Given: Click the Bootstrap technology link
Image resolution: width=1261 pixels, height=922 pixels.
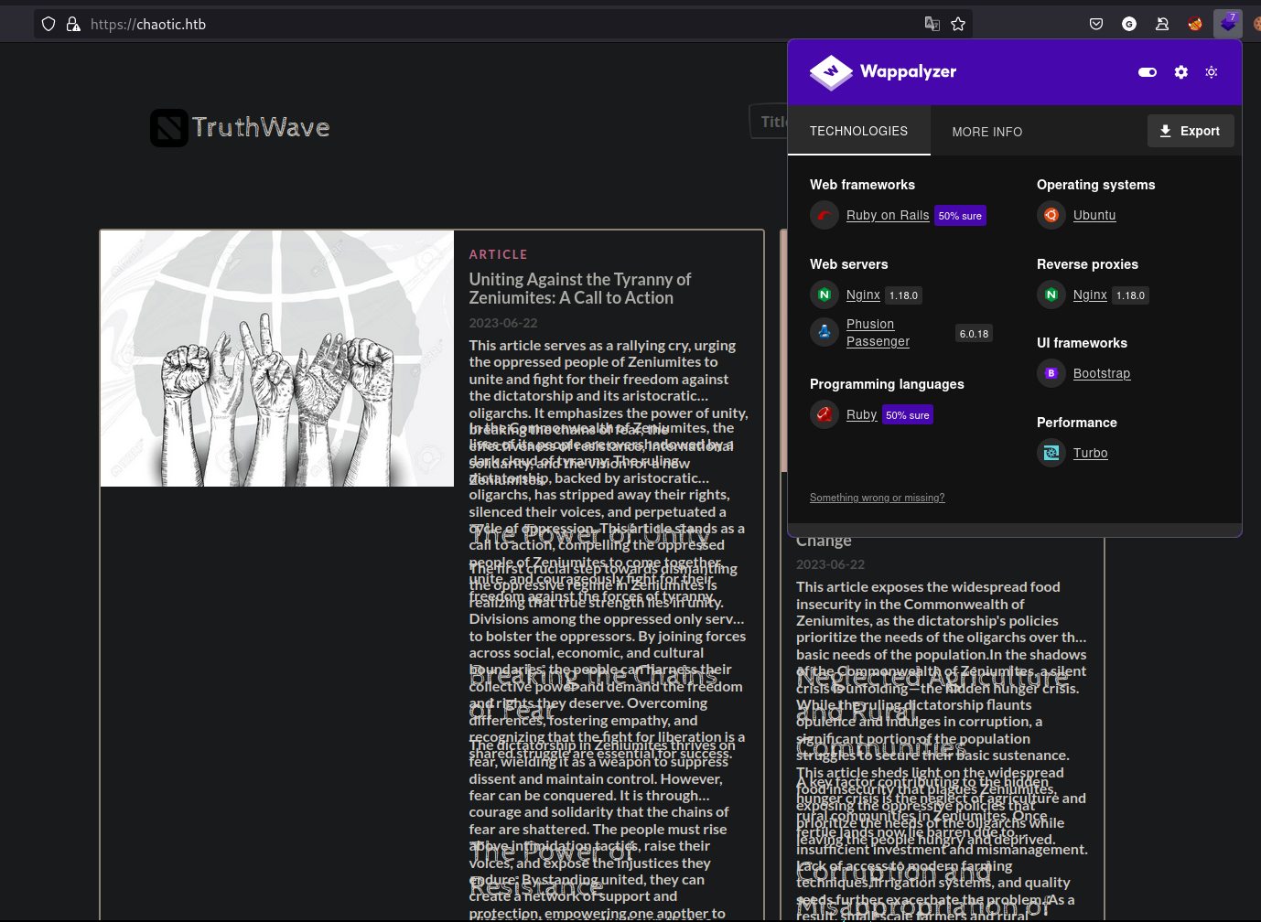Looking at the screenshot, I should click(1102, 373).
